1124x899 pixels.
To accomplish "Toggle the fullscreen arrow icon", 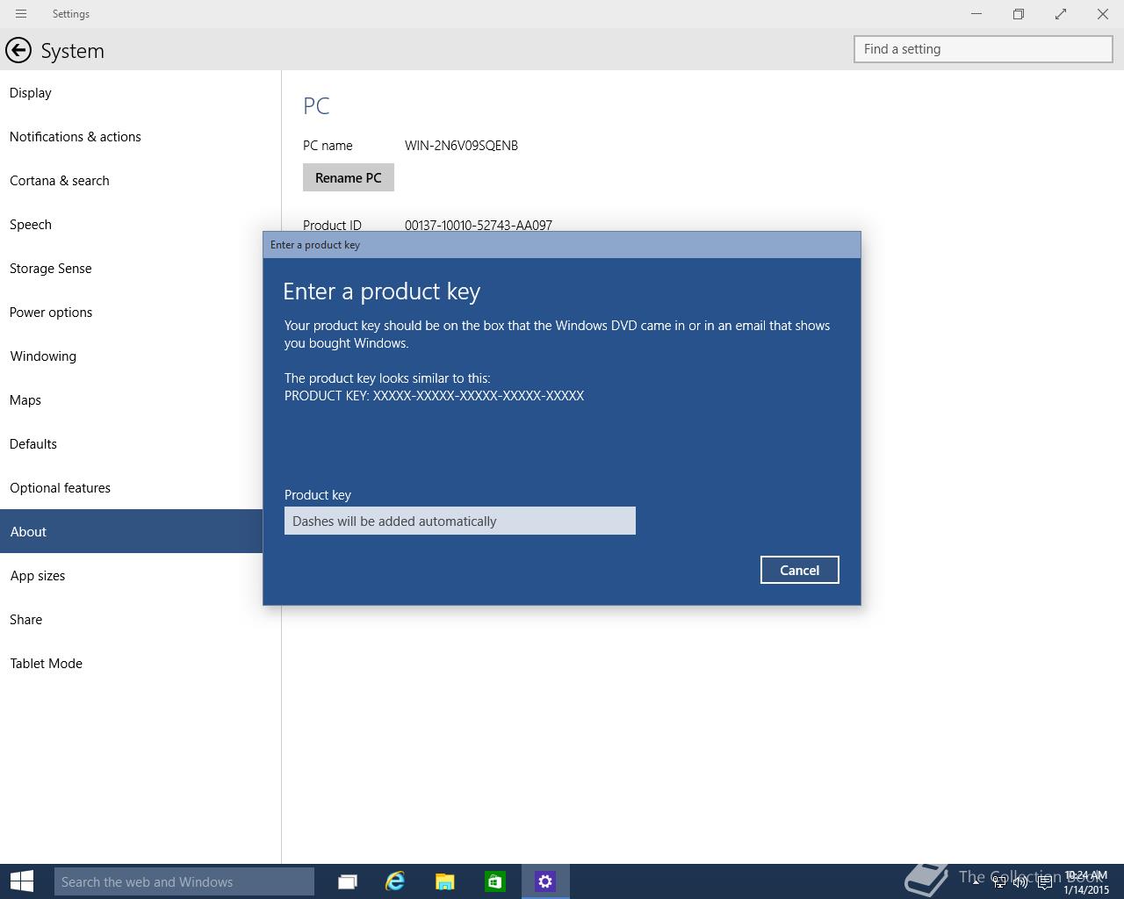I will [x=1061, y=14].
